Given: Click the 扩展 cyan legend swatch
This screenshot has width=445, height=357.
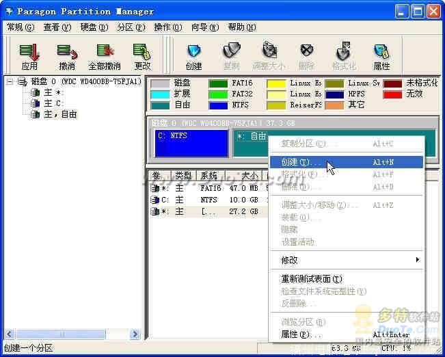Looking at the screenshot, I should 160,94.
